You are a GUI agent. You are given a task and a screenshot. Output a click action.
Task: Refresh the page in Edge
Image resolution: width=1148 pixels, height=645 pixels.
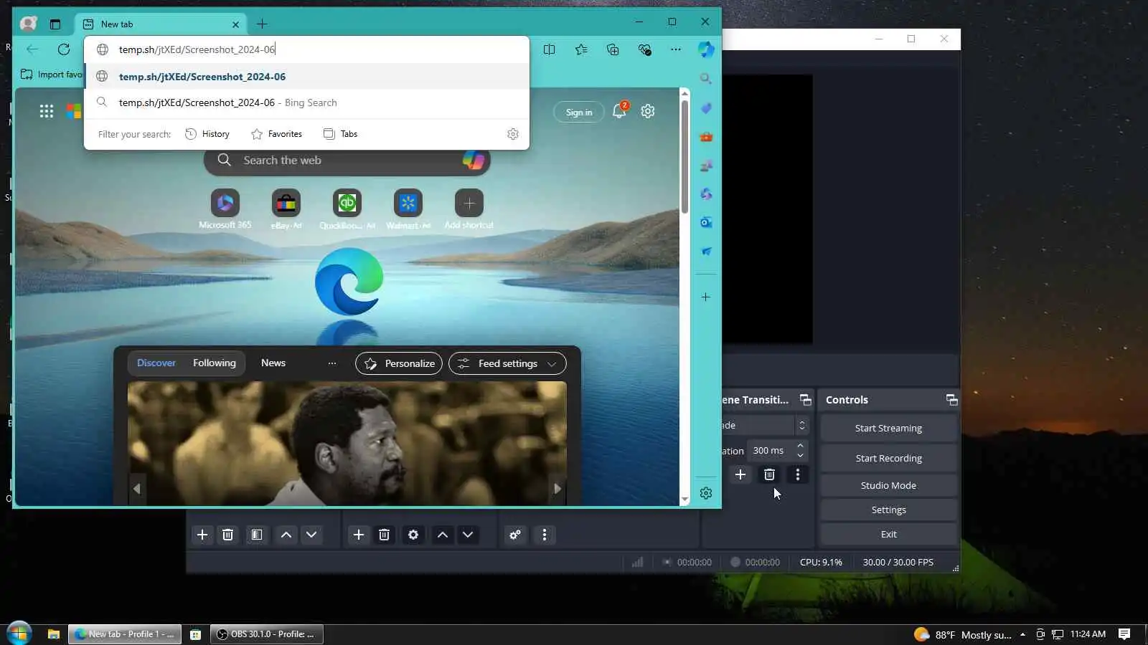click(x=64, y=49)
